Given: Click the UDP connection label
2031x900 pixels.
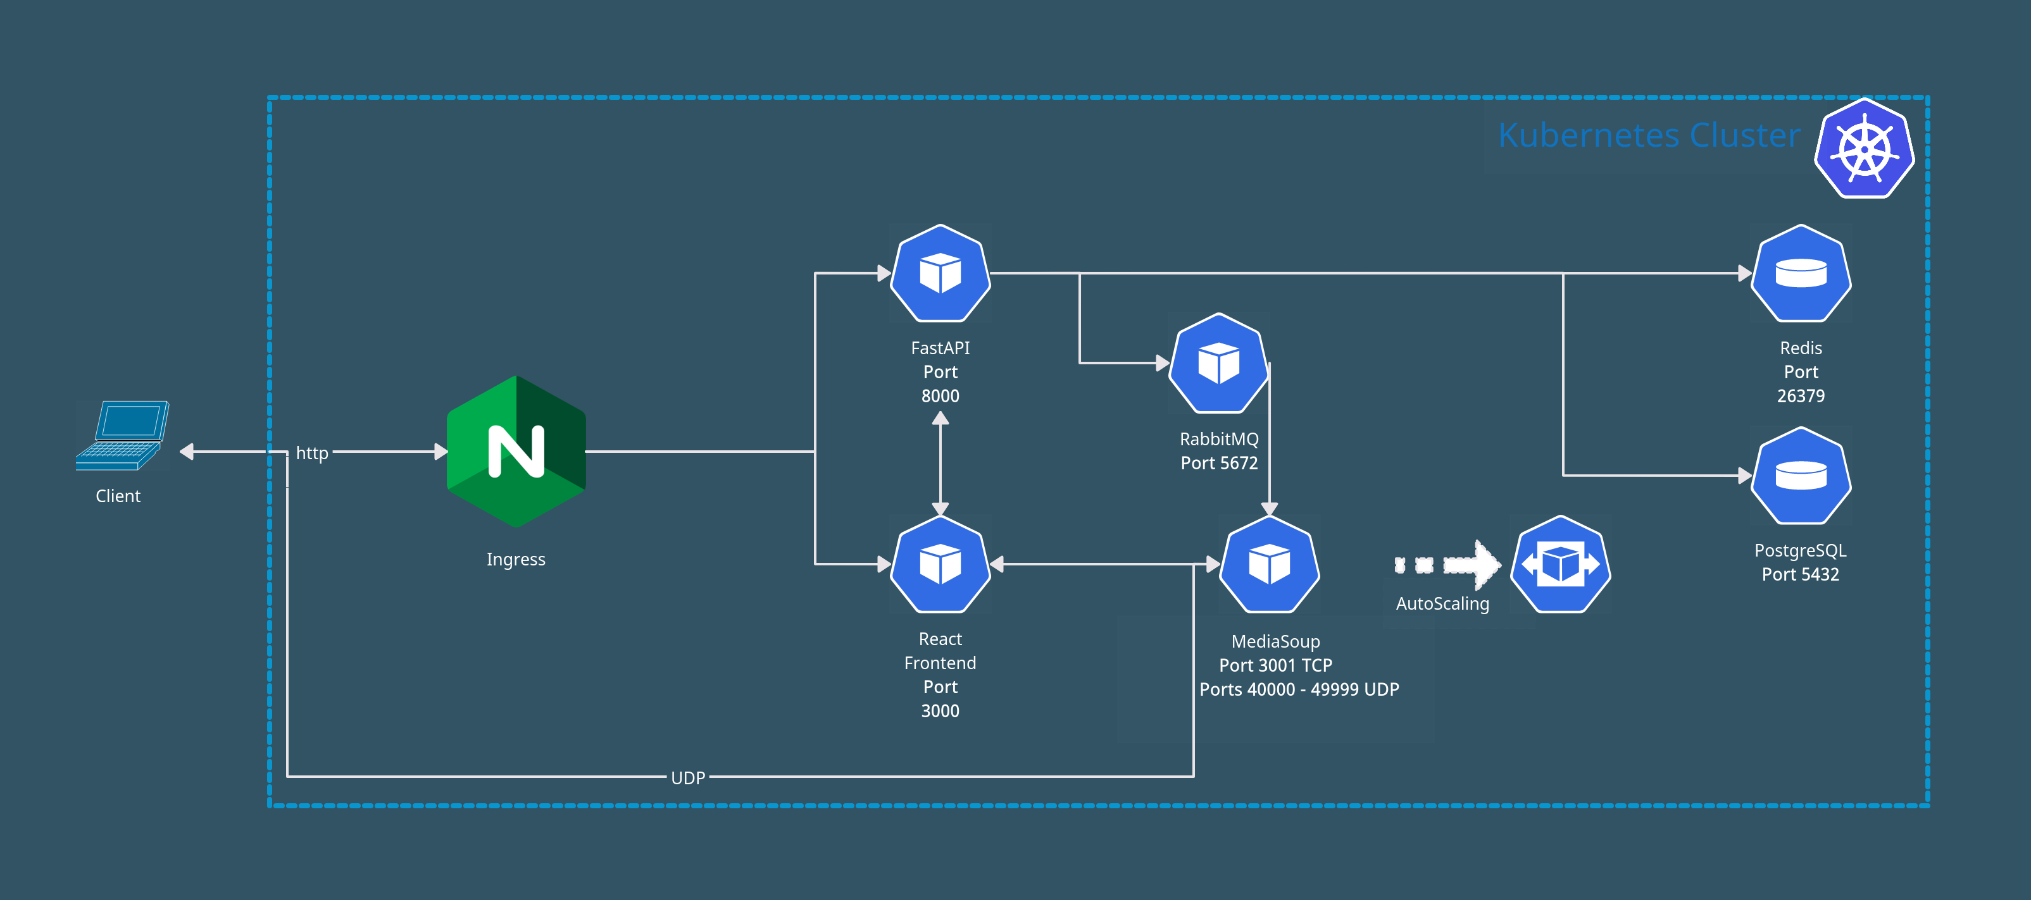Looking at the screenshot, I should coord(687,778).
